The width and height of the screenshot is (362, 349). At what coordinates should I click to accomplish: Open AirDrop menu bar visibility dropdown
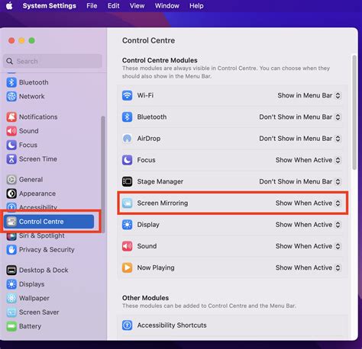[299, 139]
